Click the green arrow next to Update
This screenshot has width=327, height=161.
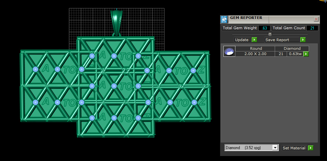254,40
